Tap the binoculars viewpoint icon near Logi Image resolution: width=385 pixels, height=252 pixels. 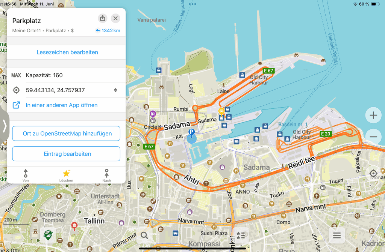[162, 87]
